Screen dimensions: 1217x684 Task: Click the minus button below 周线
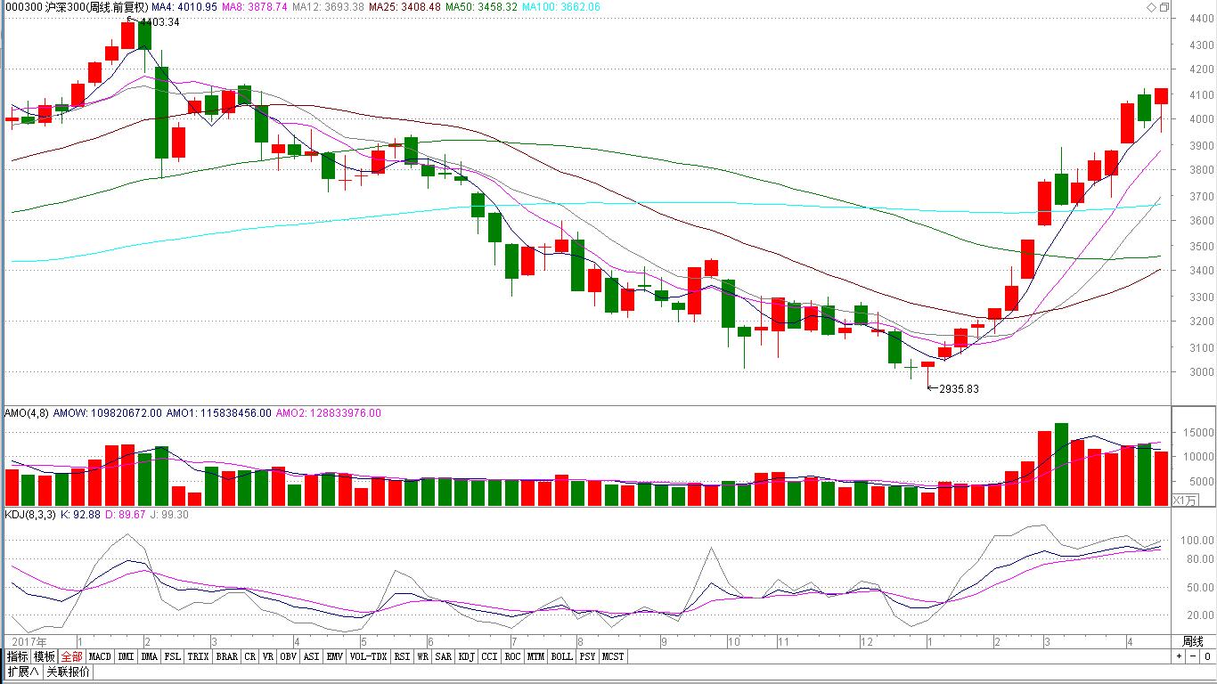(1193, 656)
